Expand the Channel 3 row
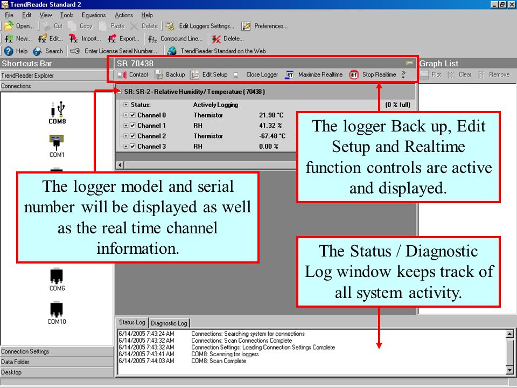Image resolution: width=517 pixels, height=388 pixels. coord(125,147)
